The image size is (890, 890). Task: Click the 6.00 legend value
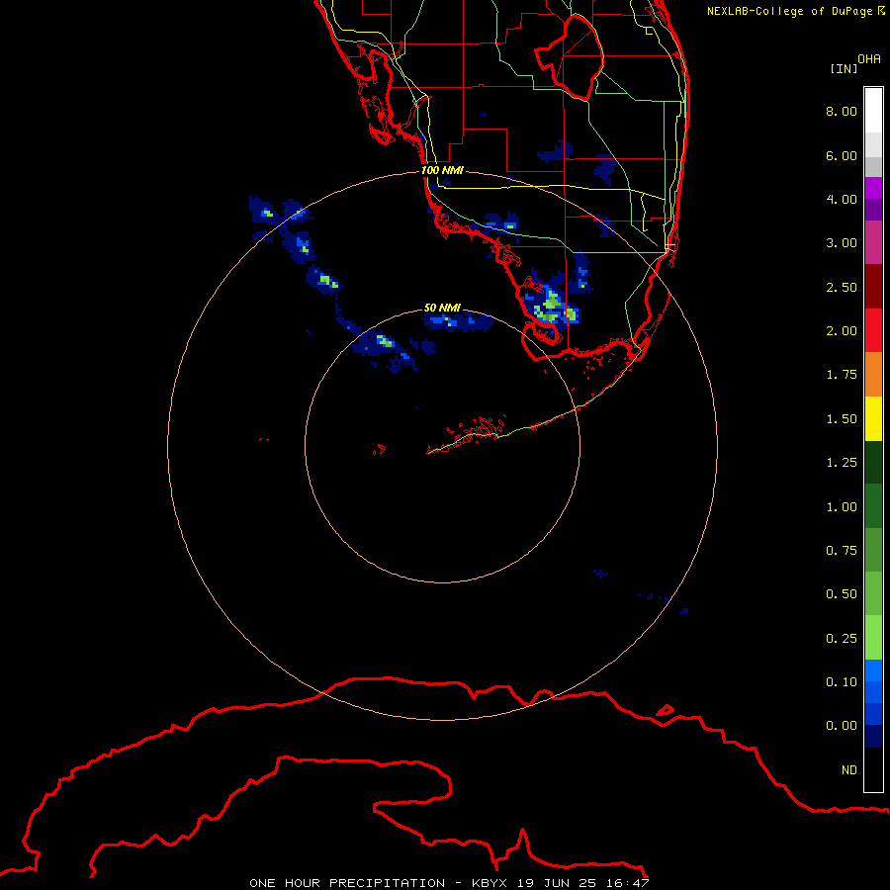[x=842, y=155]
